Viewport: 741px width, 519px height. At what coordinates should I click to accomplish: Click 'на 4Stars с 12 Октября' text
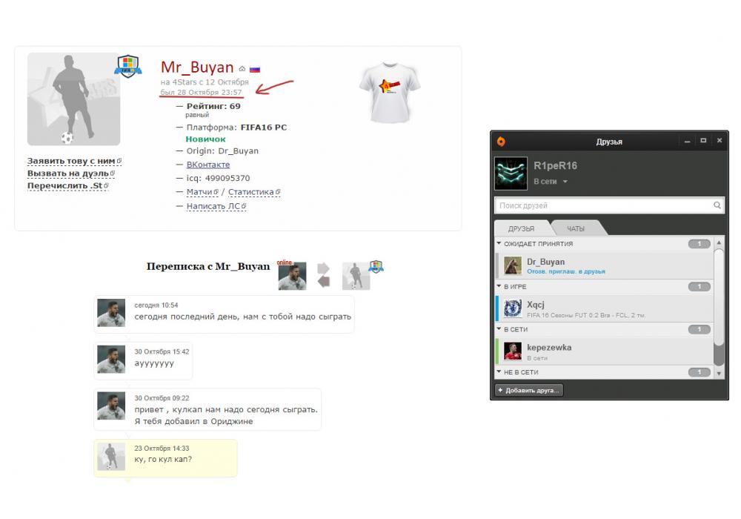(x=205, y=82)
